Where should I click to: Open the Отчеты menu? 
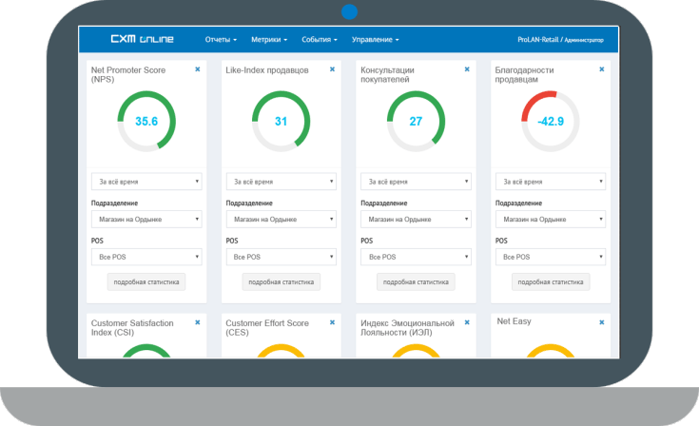pos(221,40)
